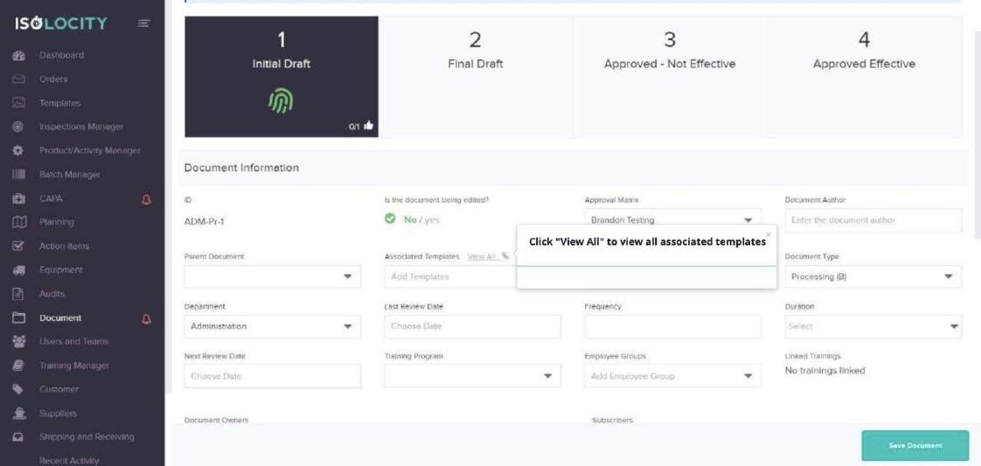This screenshot has width=981, height=466.
Task: Click the Document Information heading
Action: 241,168
